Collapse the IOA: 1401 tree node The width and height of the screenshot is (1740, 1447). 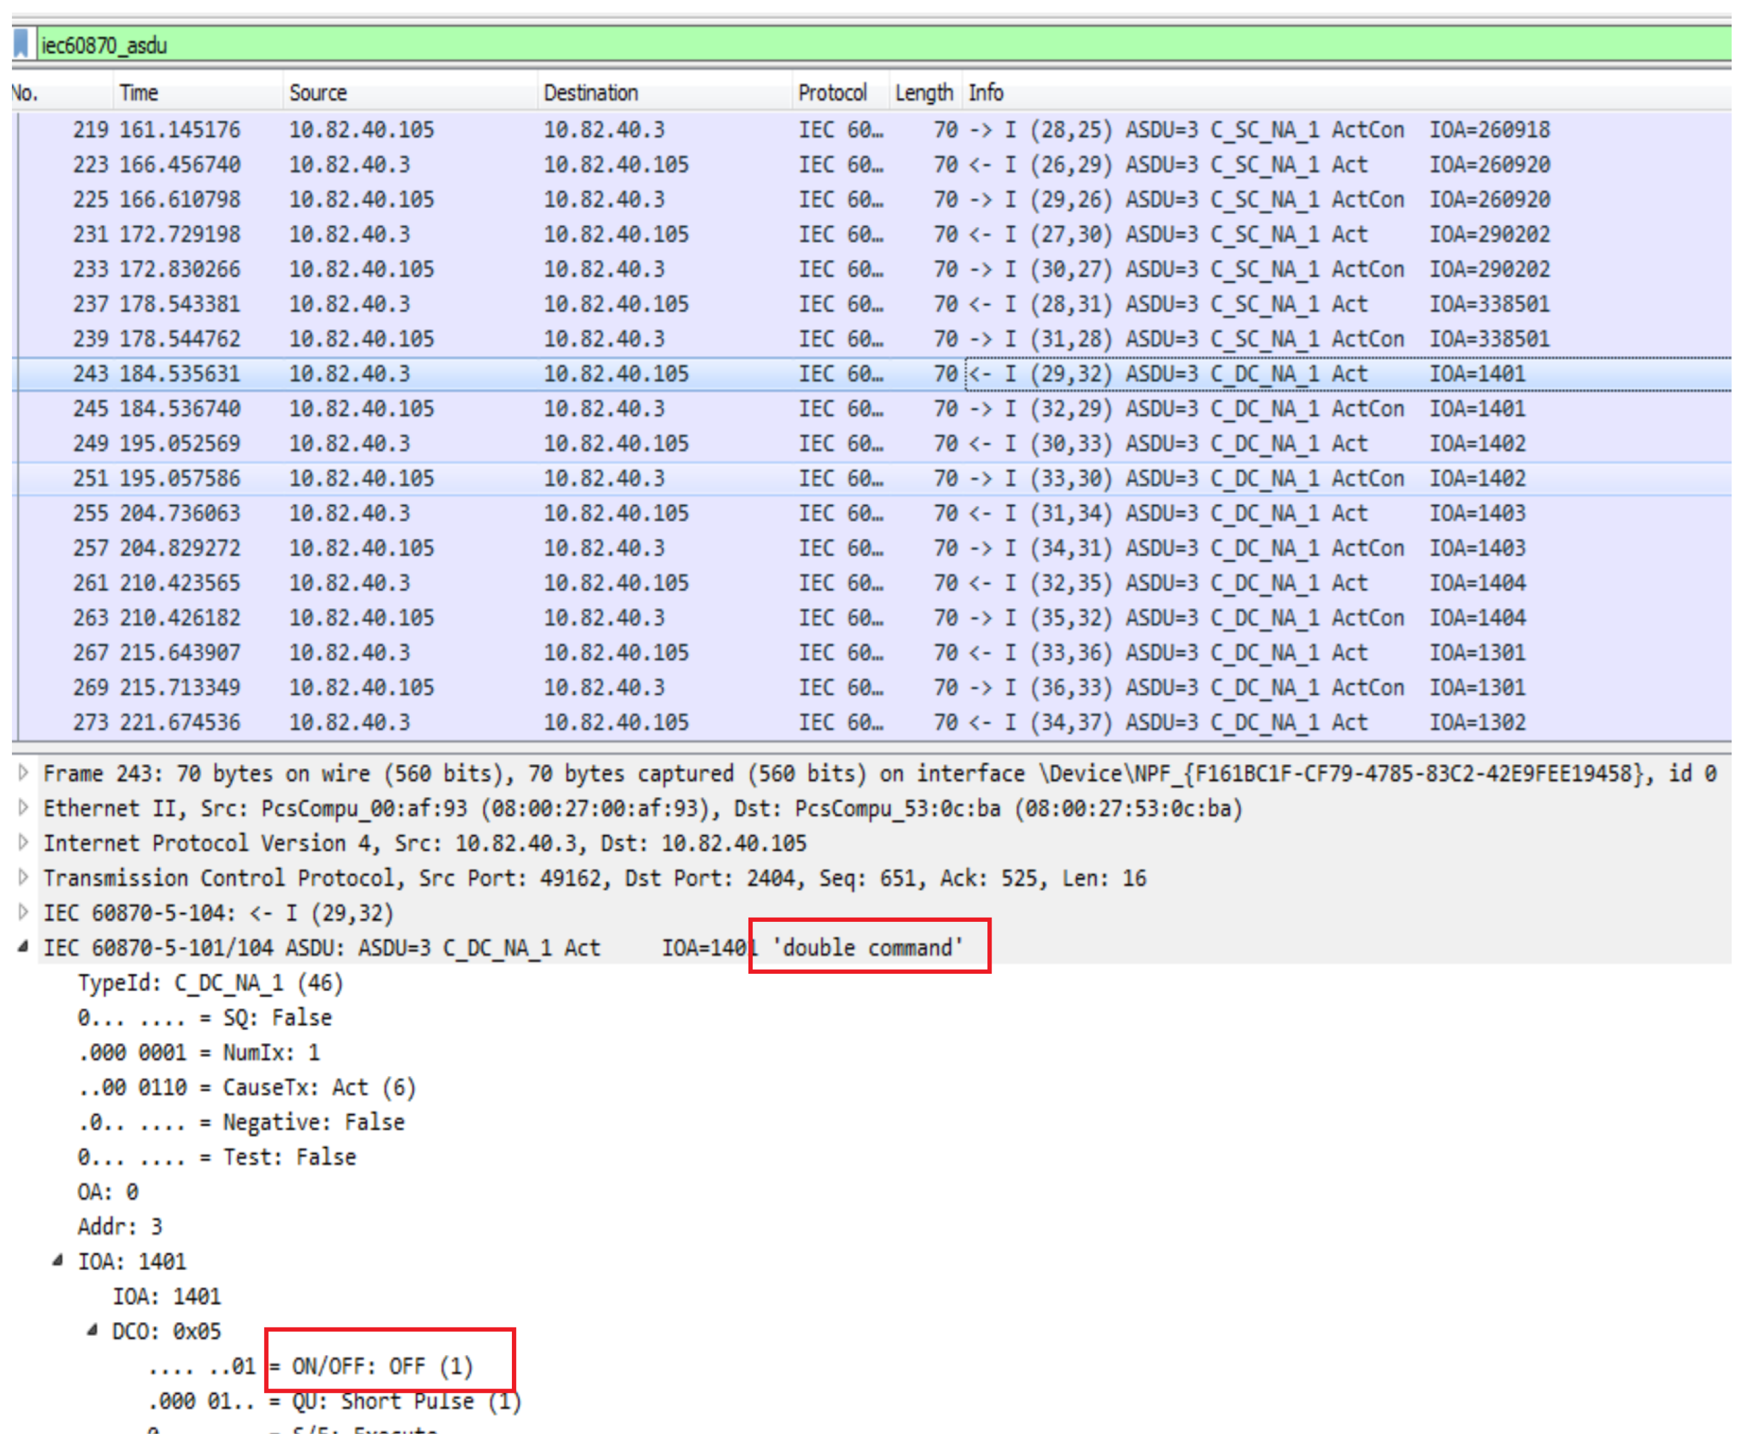(57, 1261)
